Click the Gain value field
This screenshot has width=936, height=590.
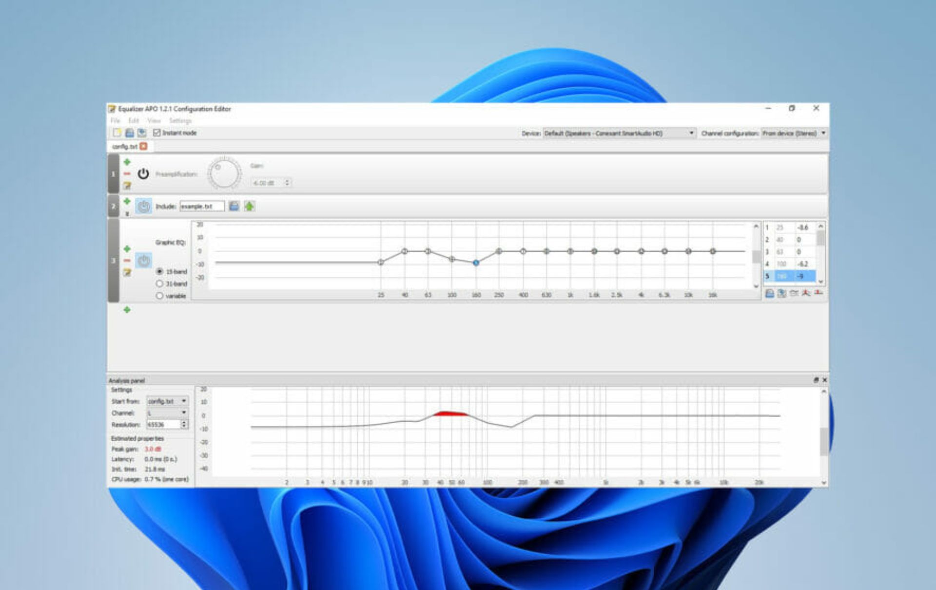[x=267, y=182]
